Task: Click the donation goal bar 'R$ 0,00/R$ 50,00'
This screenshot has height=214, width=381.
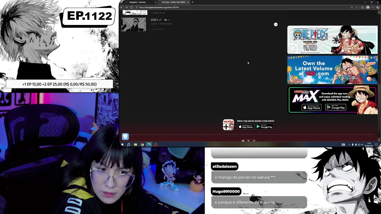Action: click(60, 84)
